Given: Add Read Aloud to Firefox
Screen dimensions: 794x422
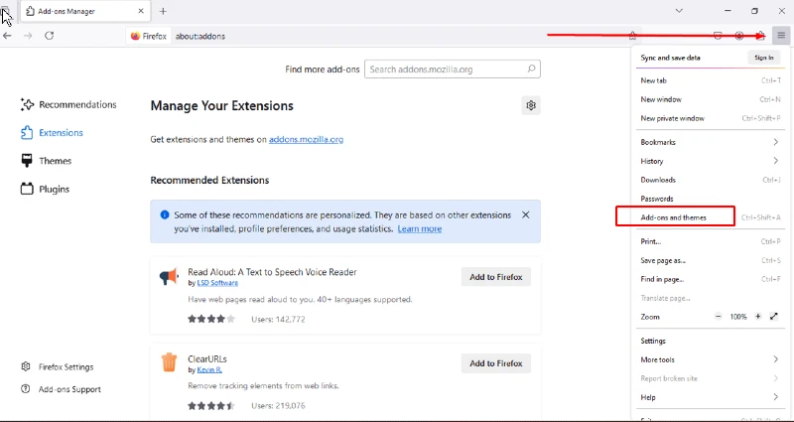Looking at the screenshot, I should click(x=495, y=277).
